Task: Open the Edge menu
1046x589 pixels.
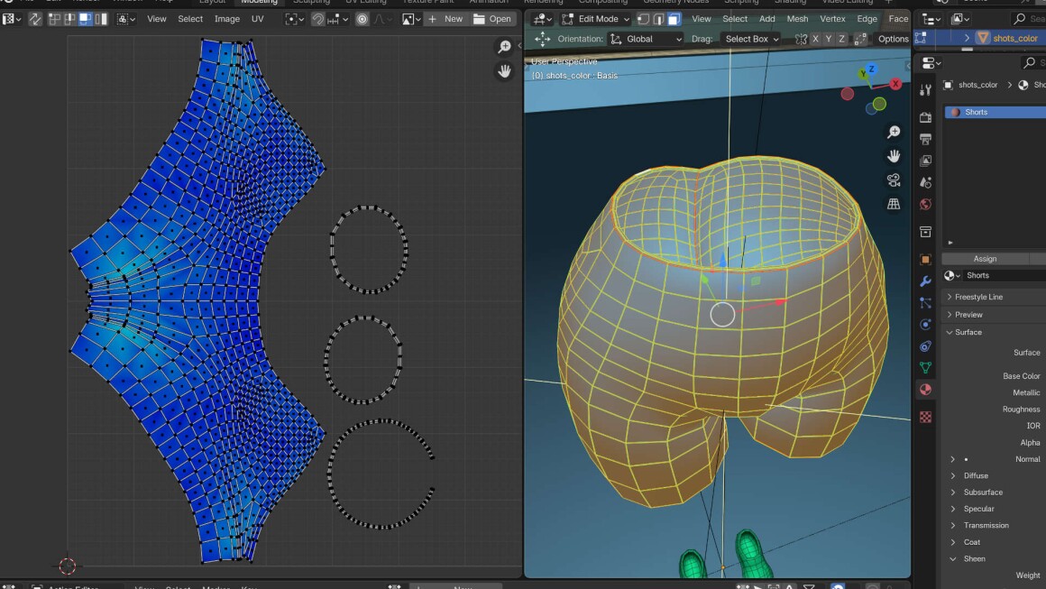Action: tap(867, 19)
